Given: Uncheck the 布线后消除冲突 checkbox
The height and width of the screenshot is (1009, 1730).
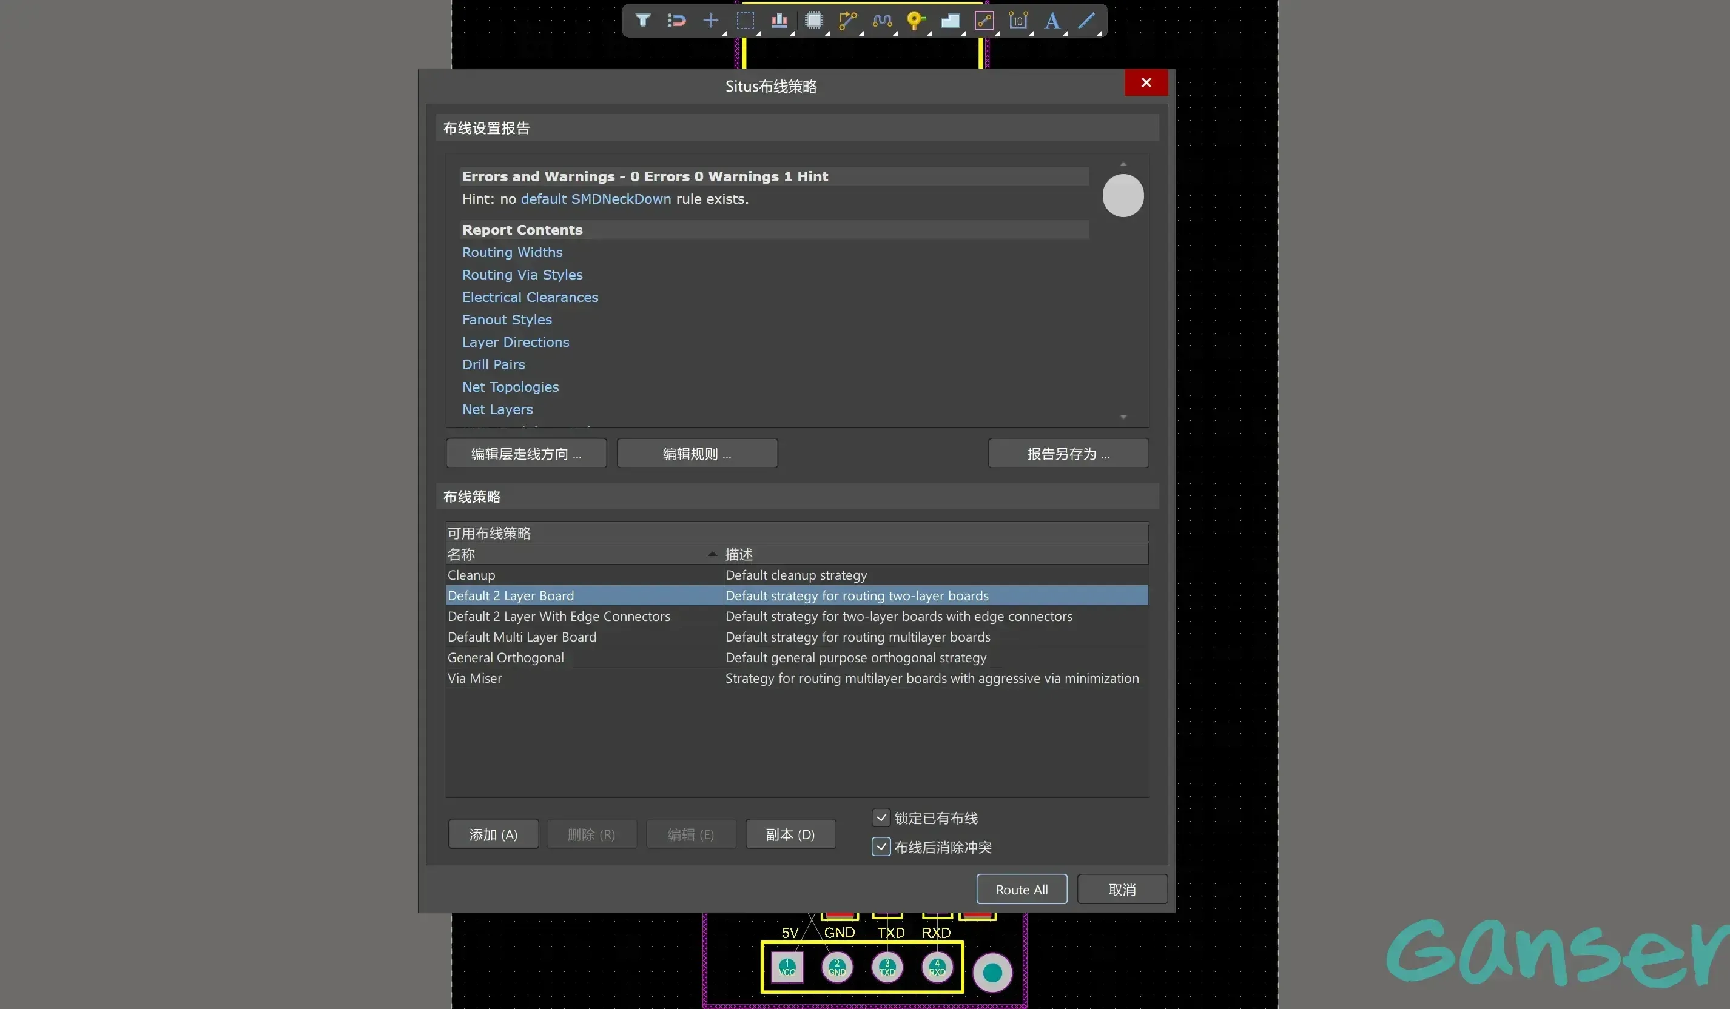Looking at the screenshot, I should (881, 846).
